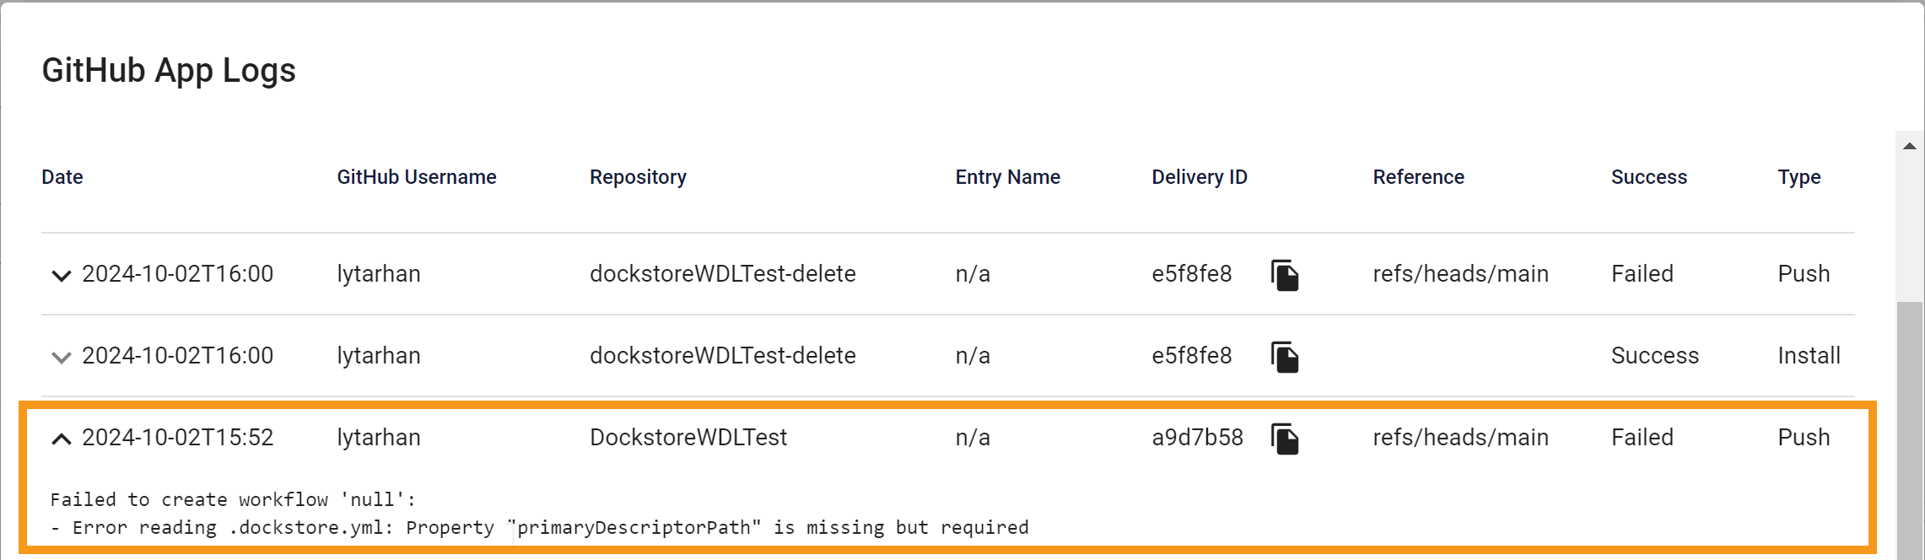Expand the 16:00 Install log row

pyautogui.click(x=61, y=357)
